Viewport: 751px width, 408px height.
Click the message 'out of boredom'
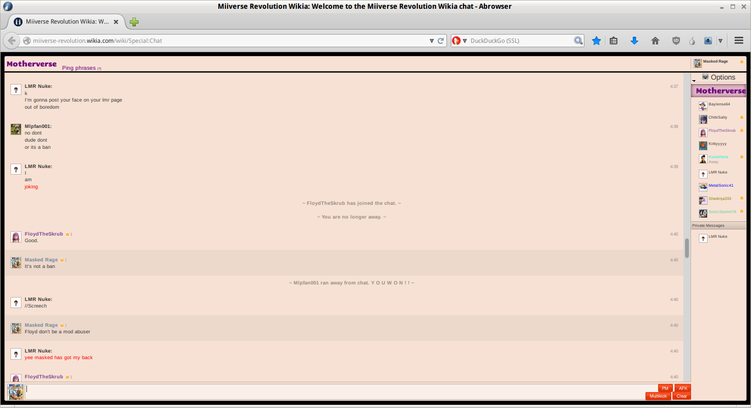(42, 107)
